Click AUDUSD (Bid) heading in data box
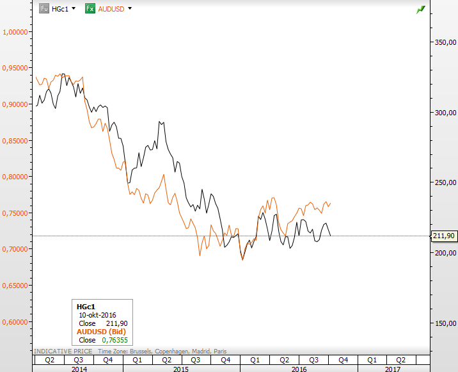The height and width of the screenshot is (372, 458). click(100, 332)
